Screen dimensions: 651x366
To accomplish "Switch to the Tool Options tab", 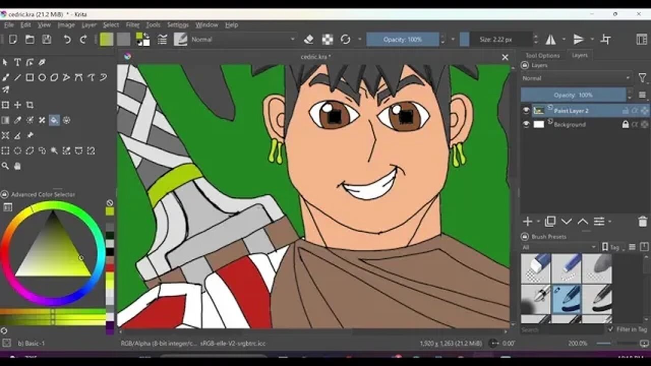I will [x=543, y=55].
